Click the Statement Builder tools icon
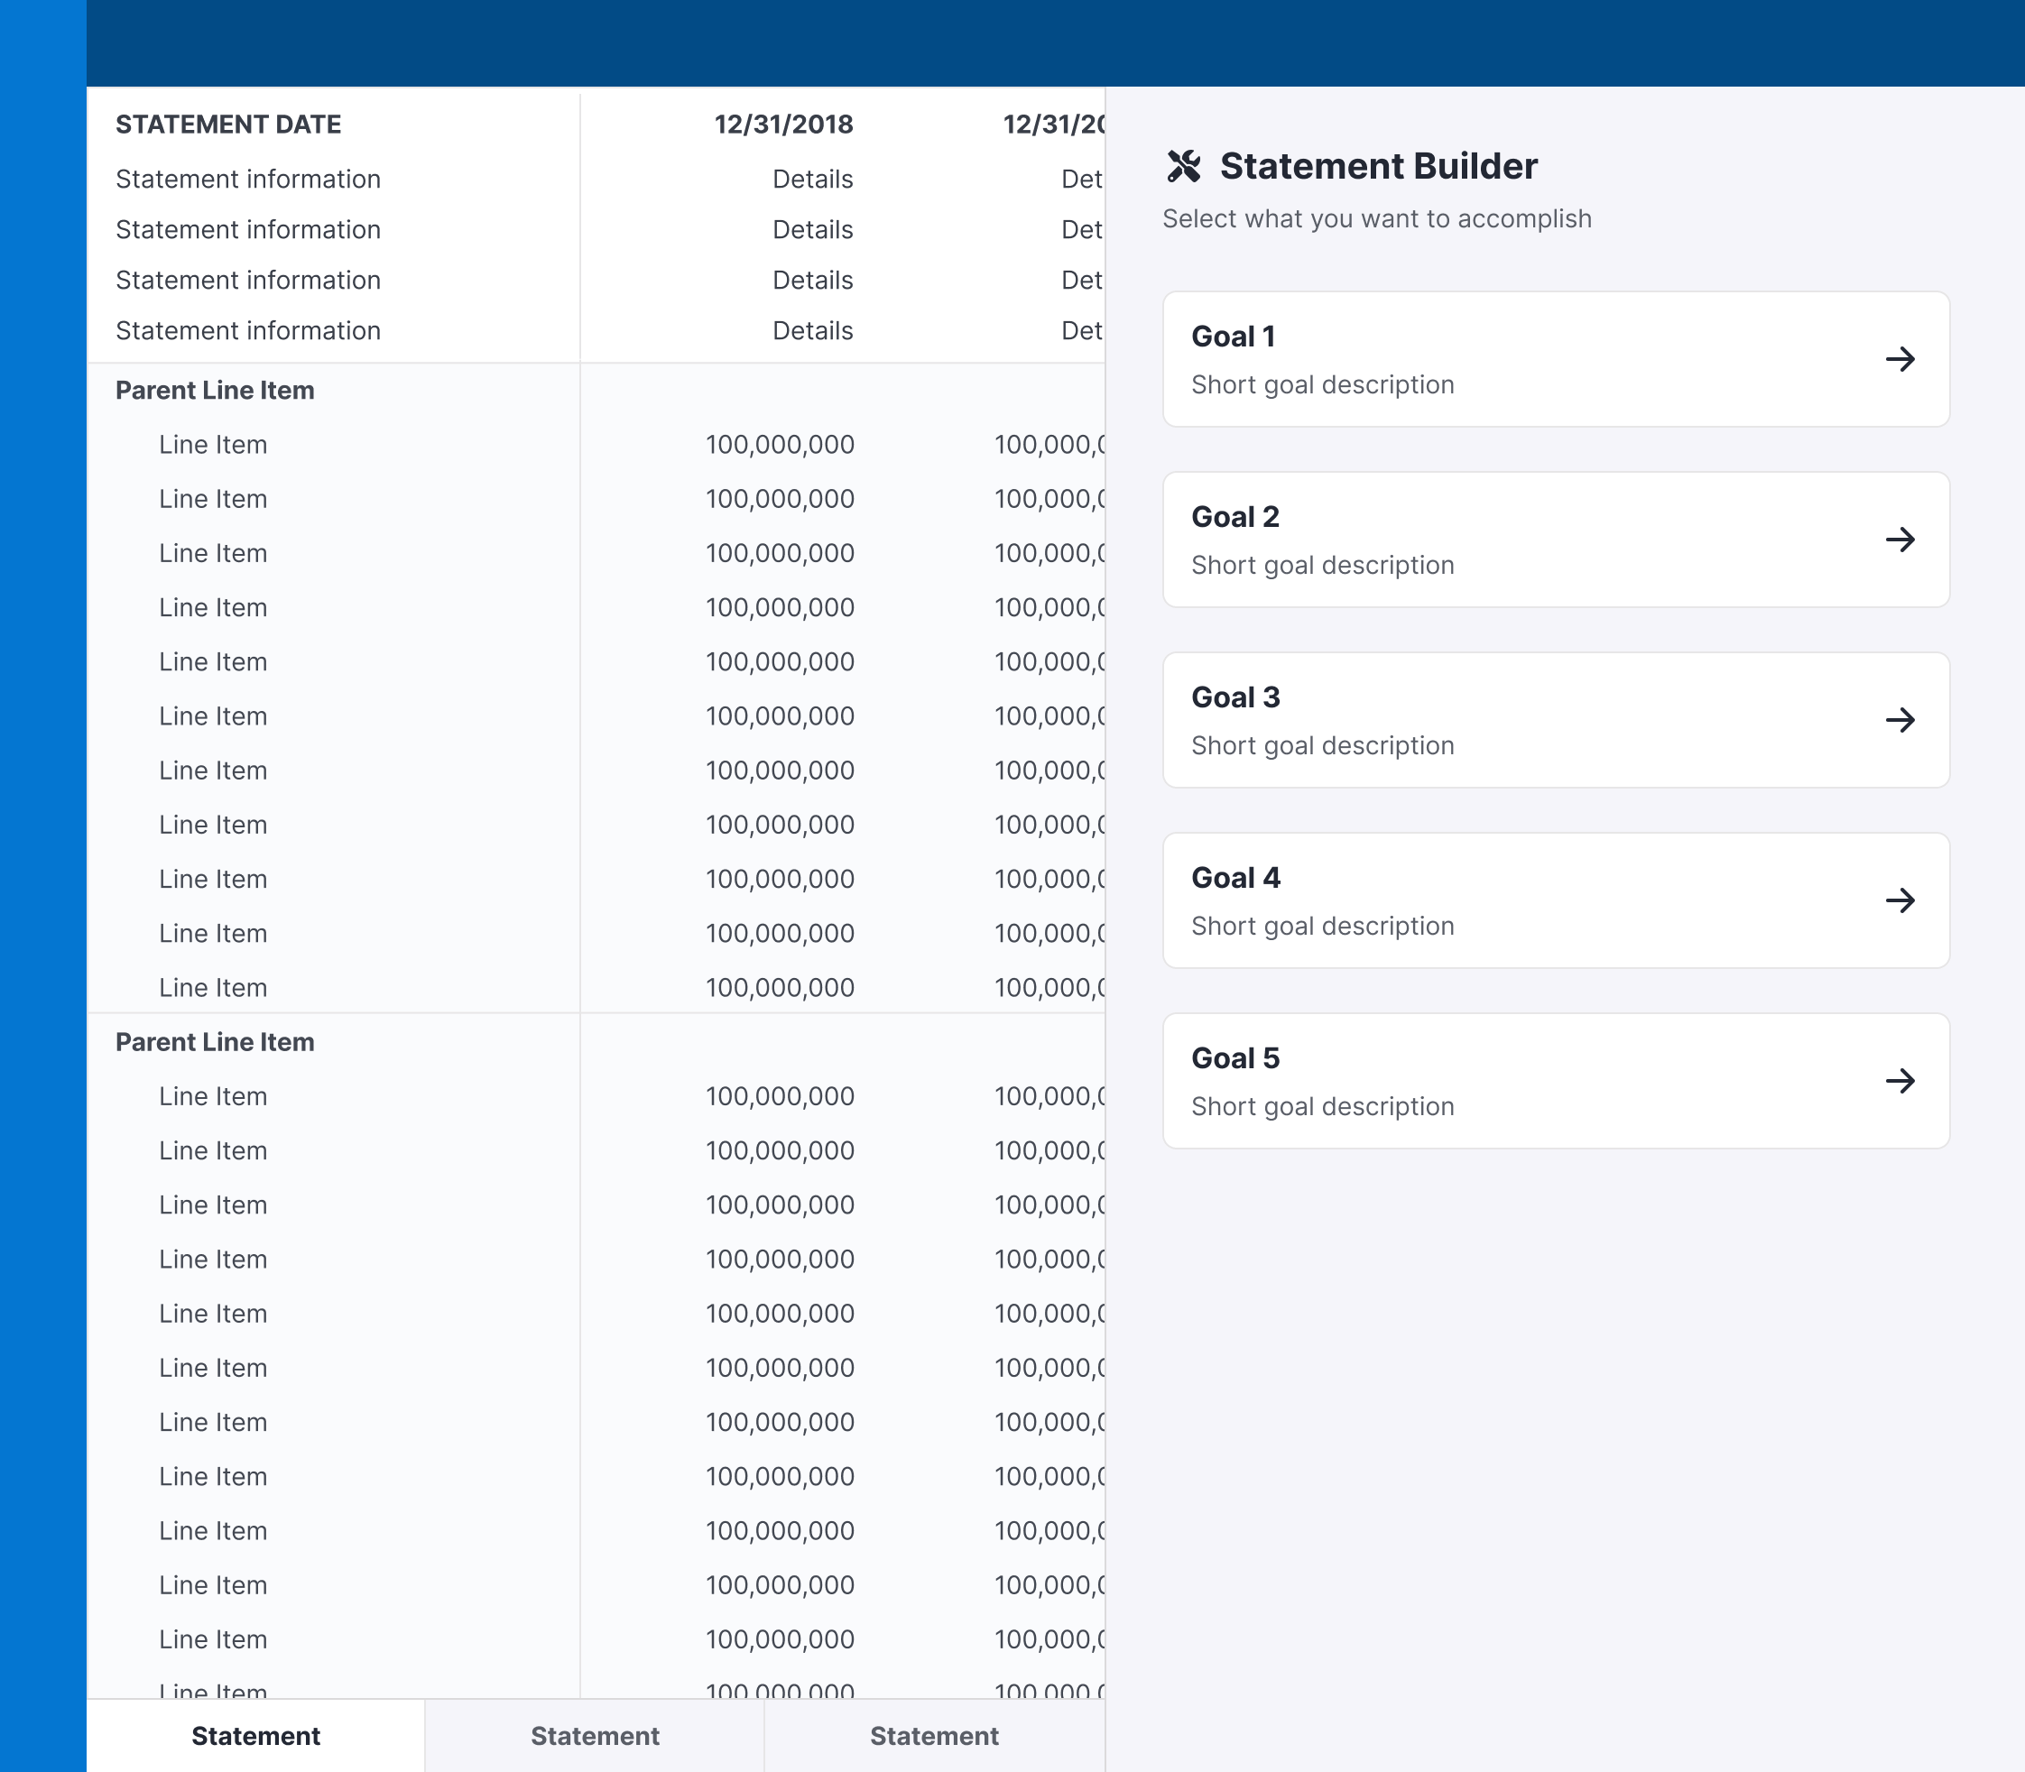The image size is (2025, 1772). point(1182,166)
